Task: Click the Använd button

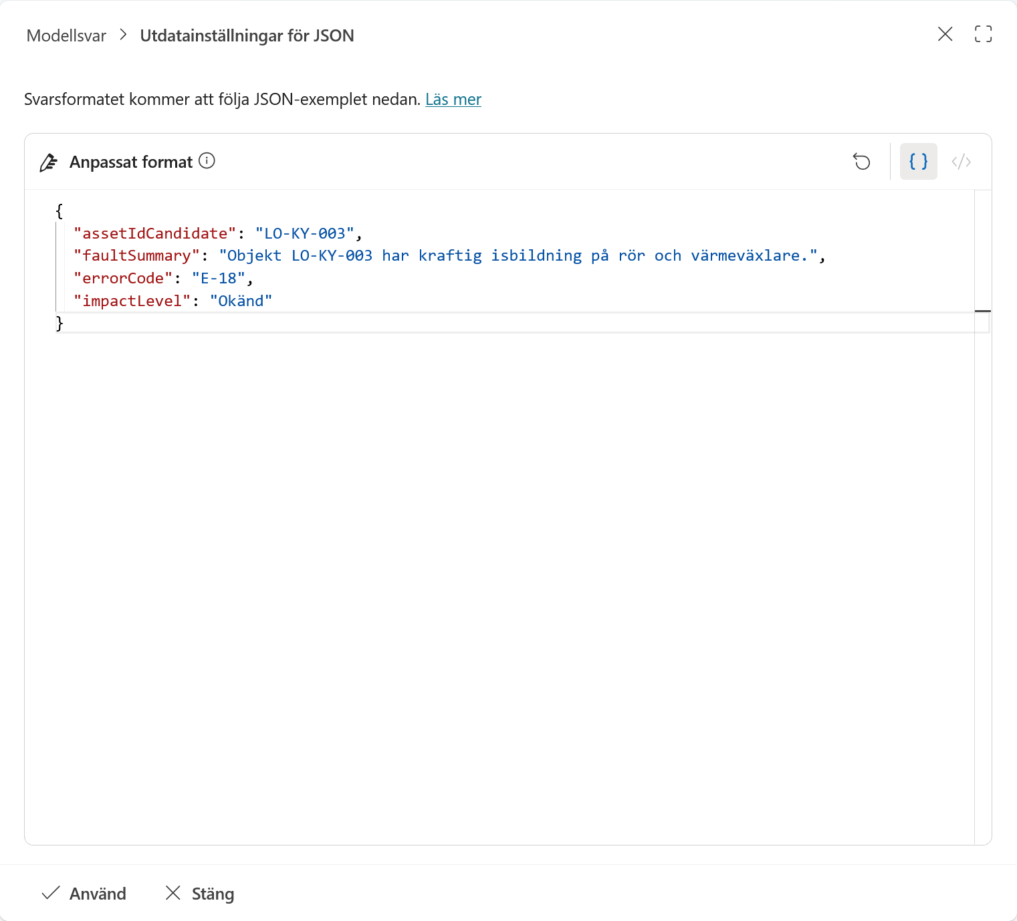Action: pyautogui.click(x=84, y=894)
